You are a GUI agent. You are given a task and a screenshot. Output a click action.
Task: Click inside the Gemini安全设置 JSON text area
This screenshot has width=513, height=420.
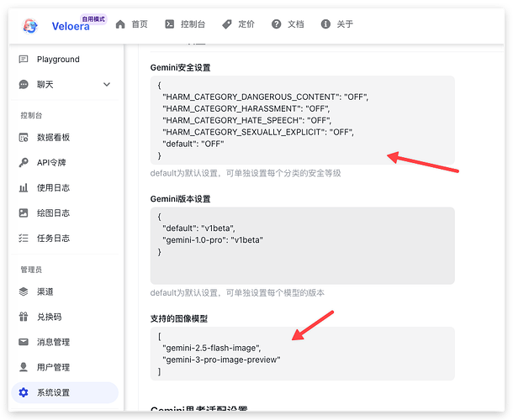tap(302, 120)
